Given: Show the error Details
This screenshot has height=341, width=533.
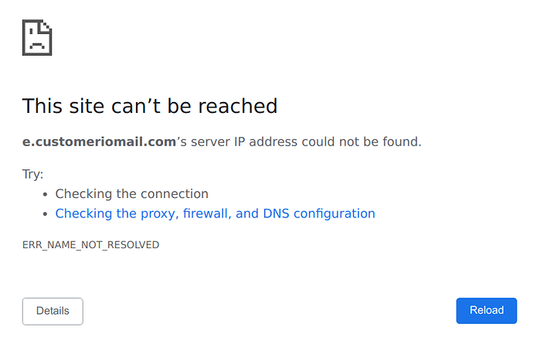Looking at the screenshot, I should pyautogui.click(x=53, y=311).
